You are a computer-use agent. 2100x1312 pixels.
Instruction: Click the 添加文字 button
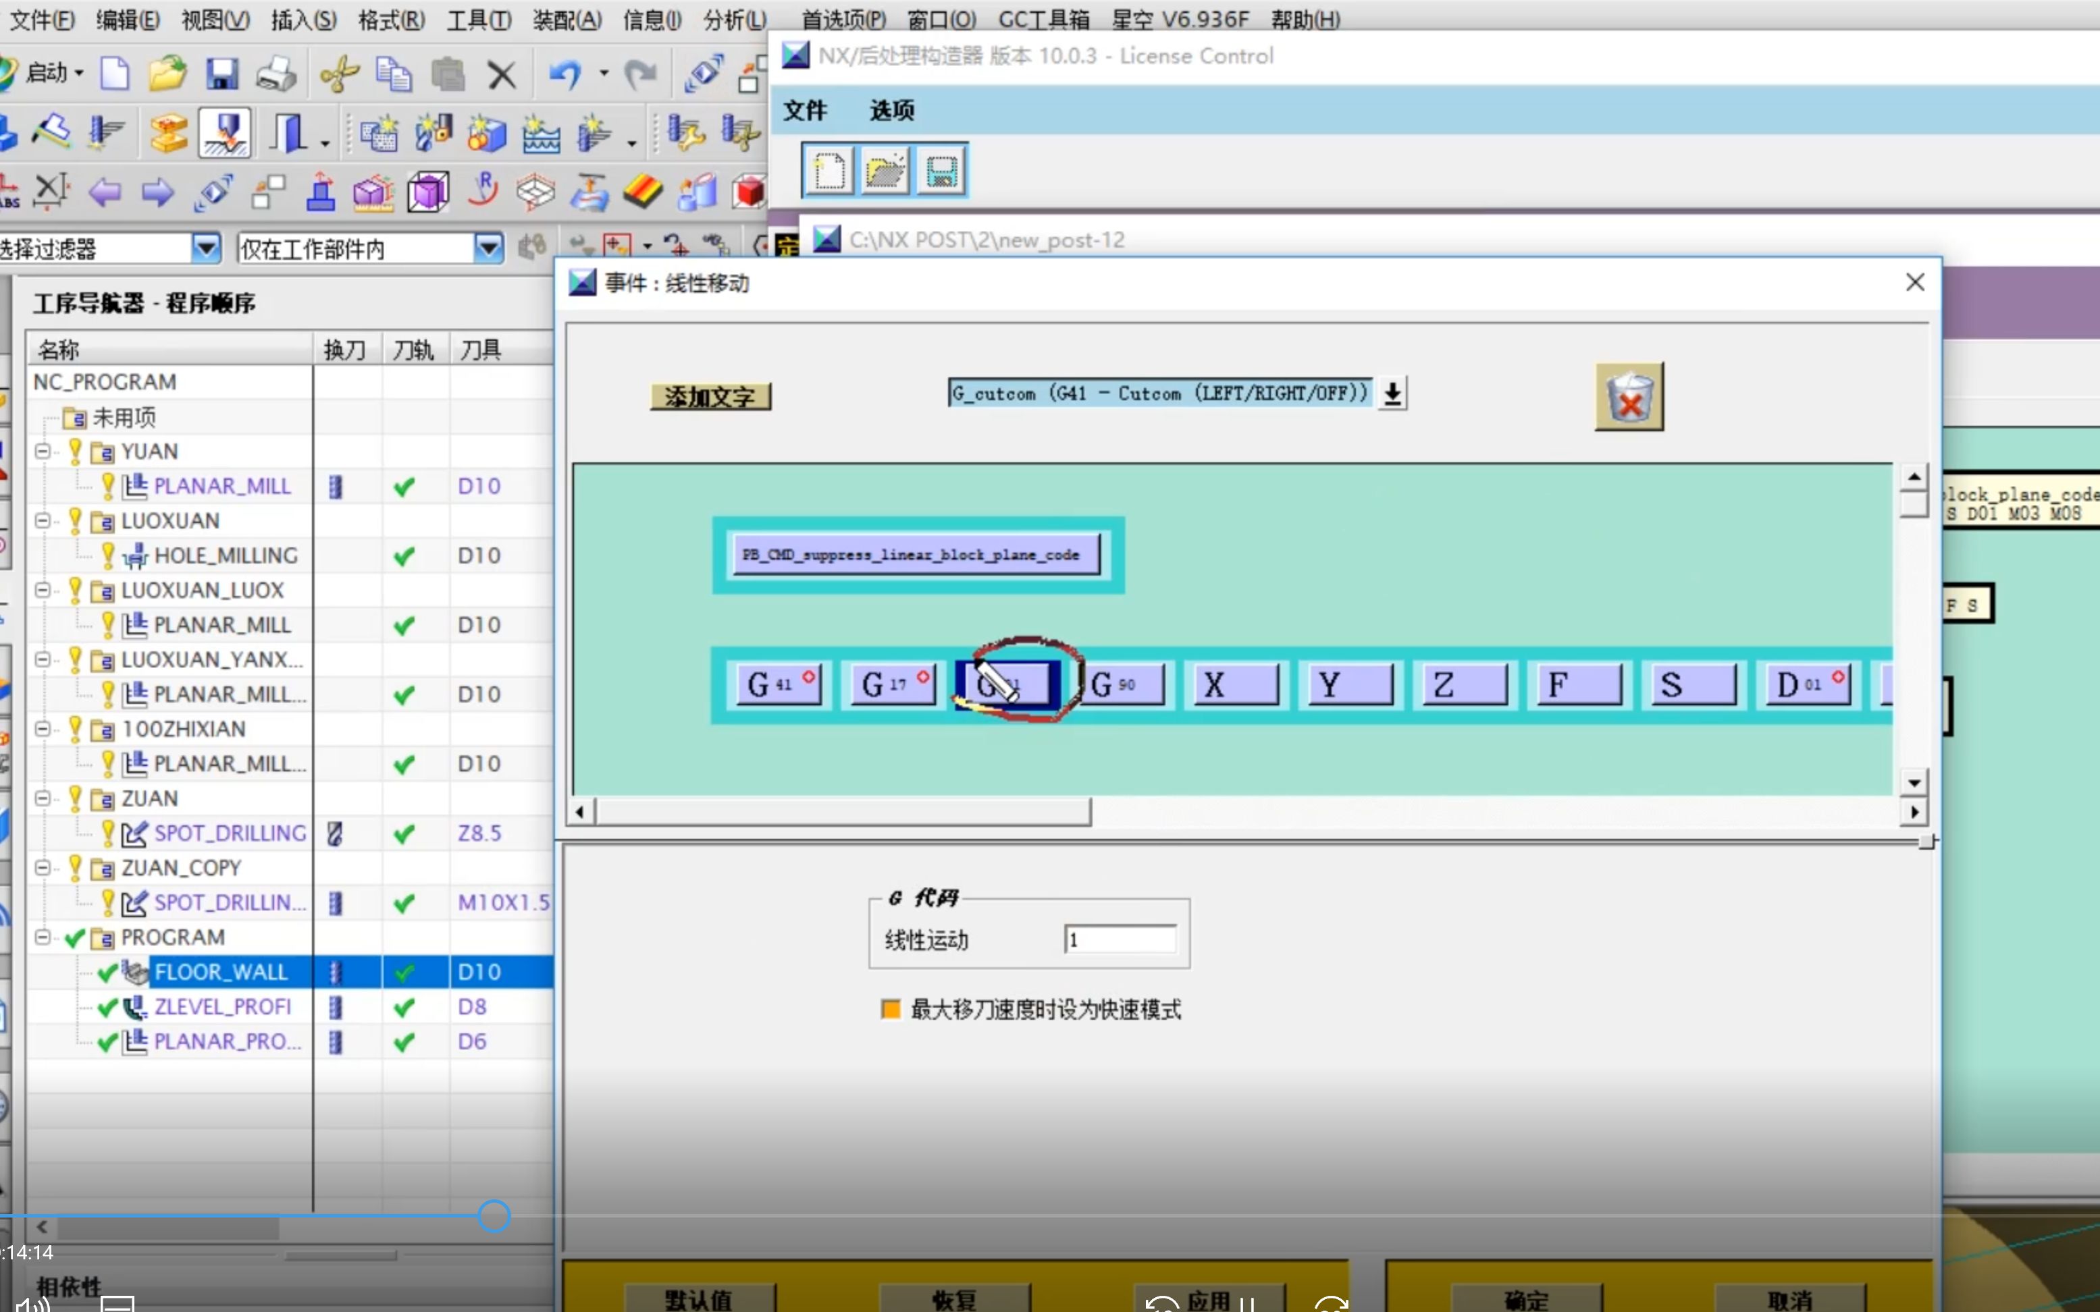click(x=709, y=398)
